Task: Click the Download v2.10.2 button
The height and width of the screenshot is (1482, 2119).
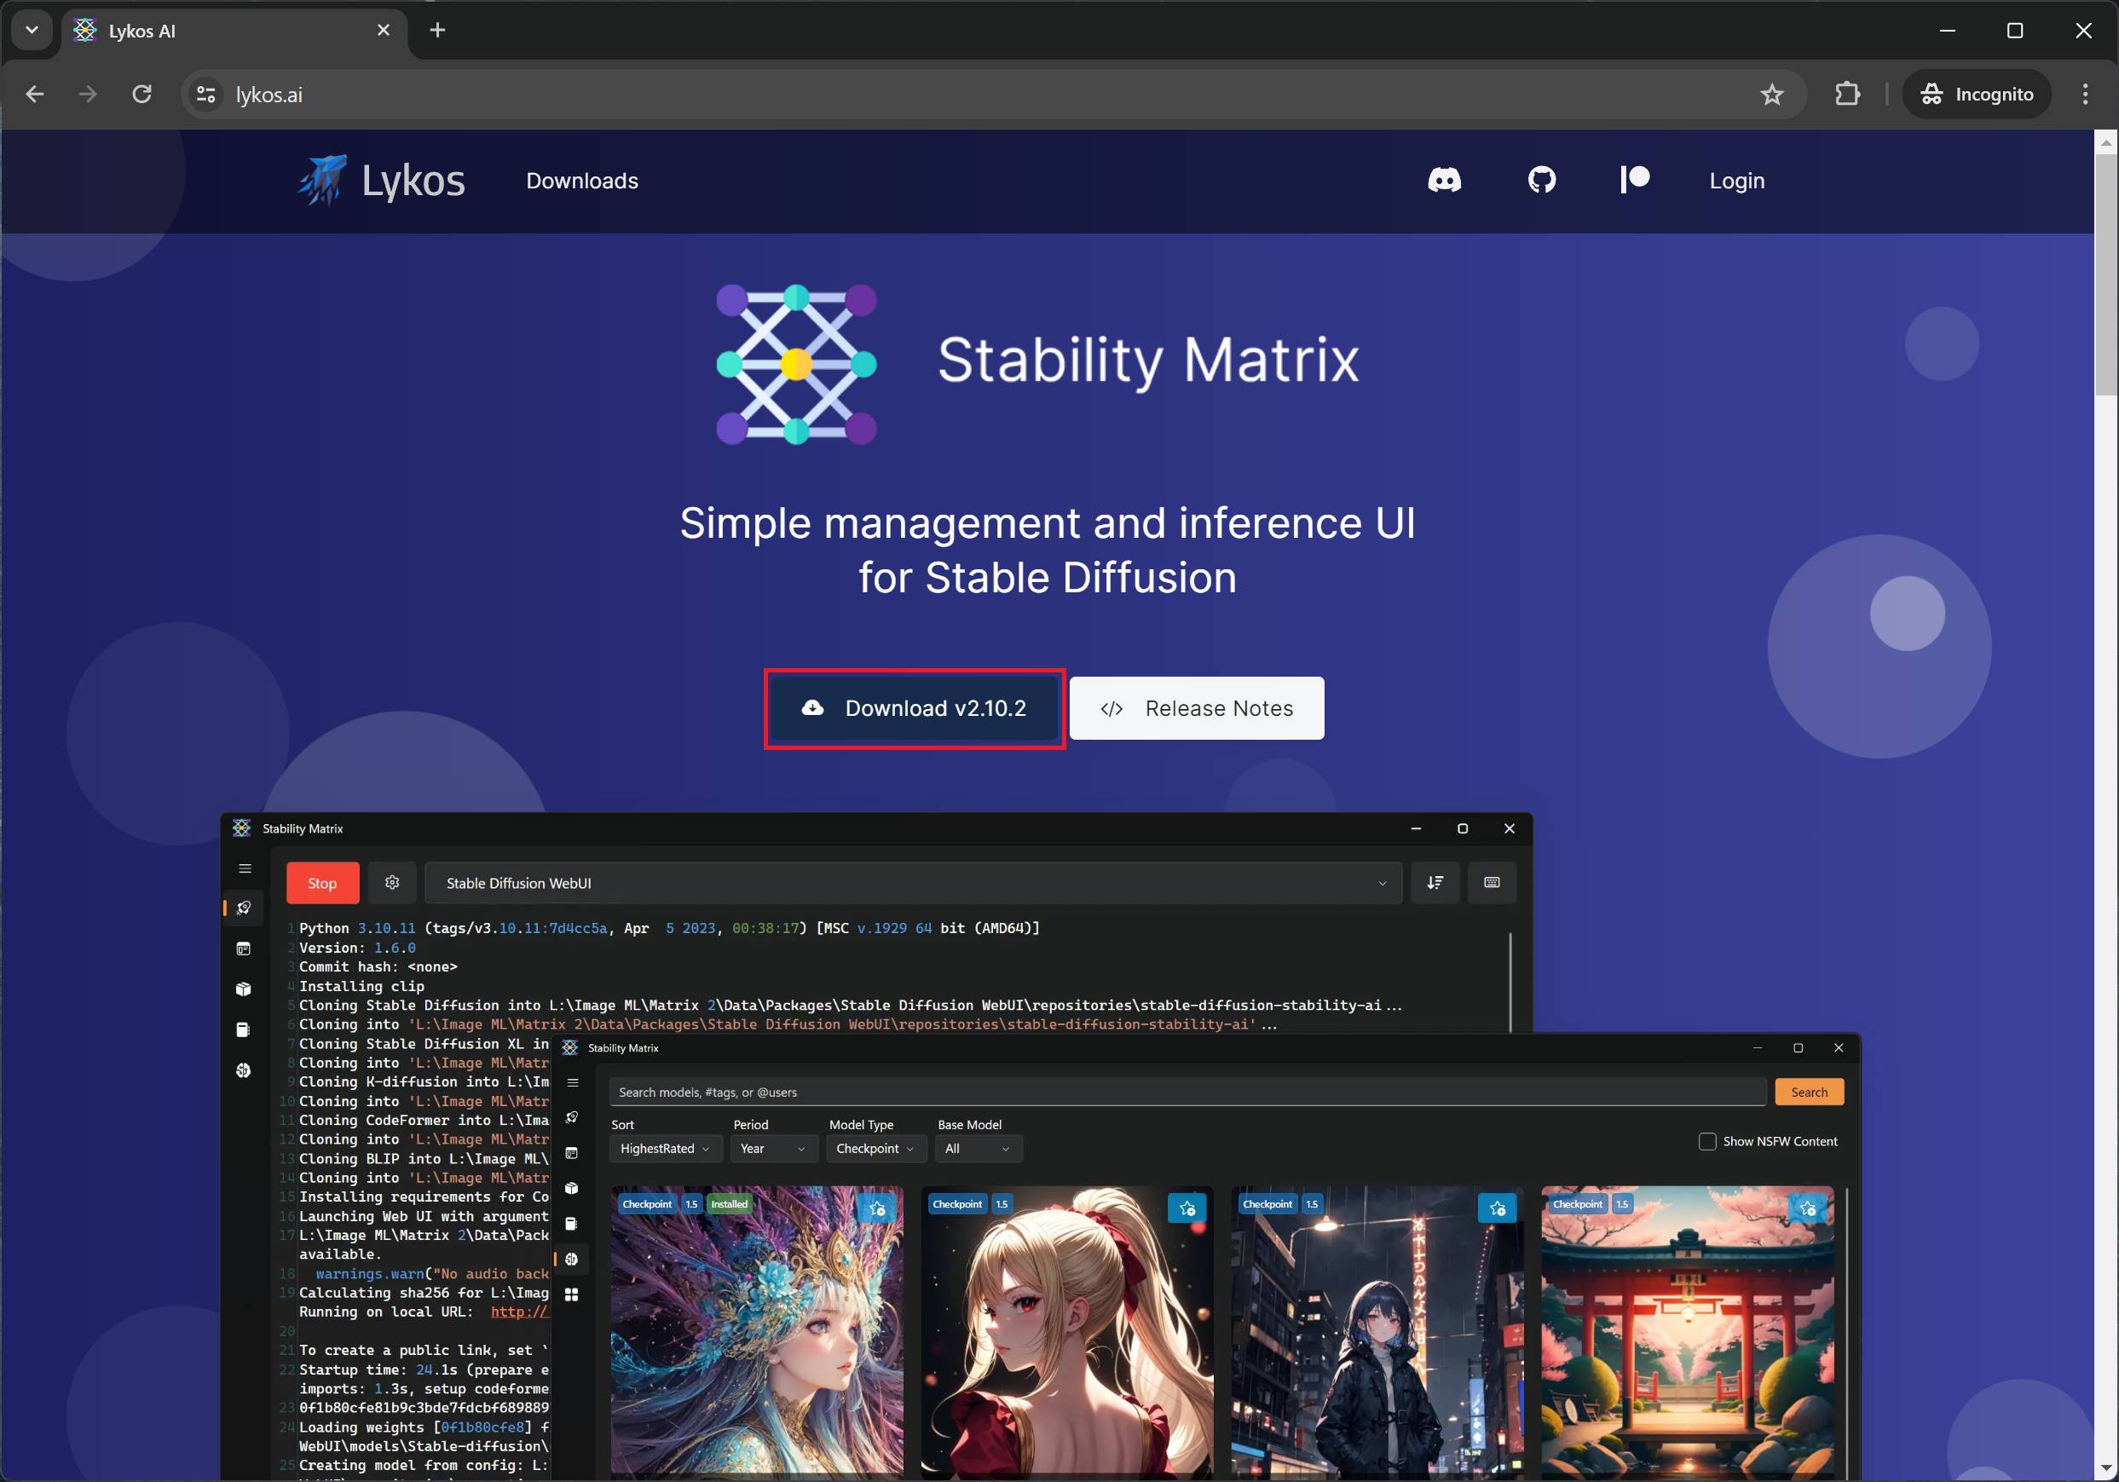Action: pos(915,708)
